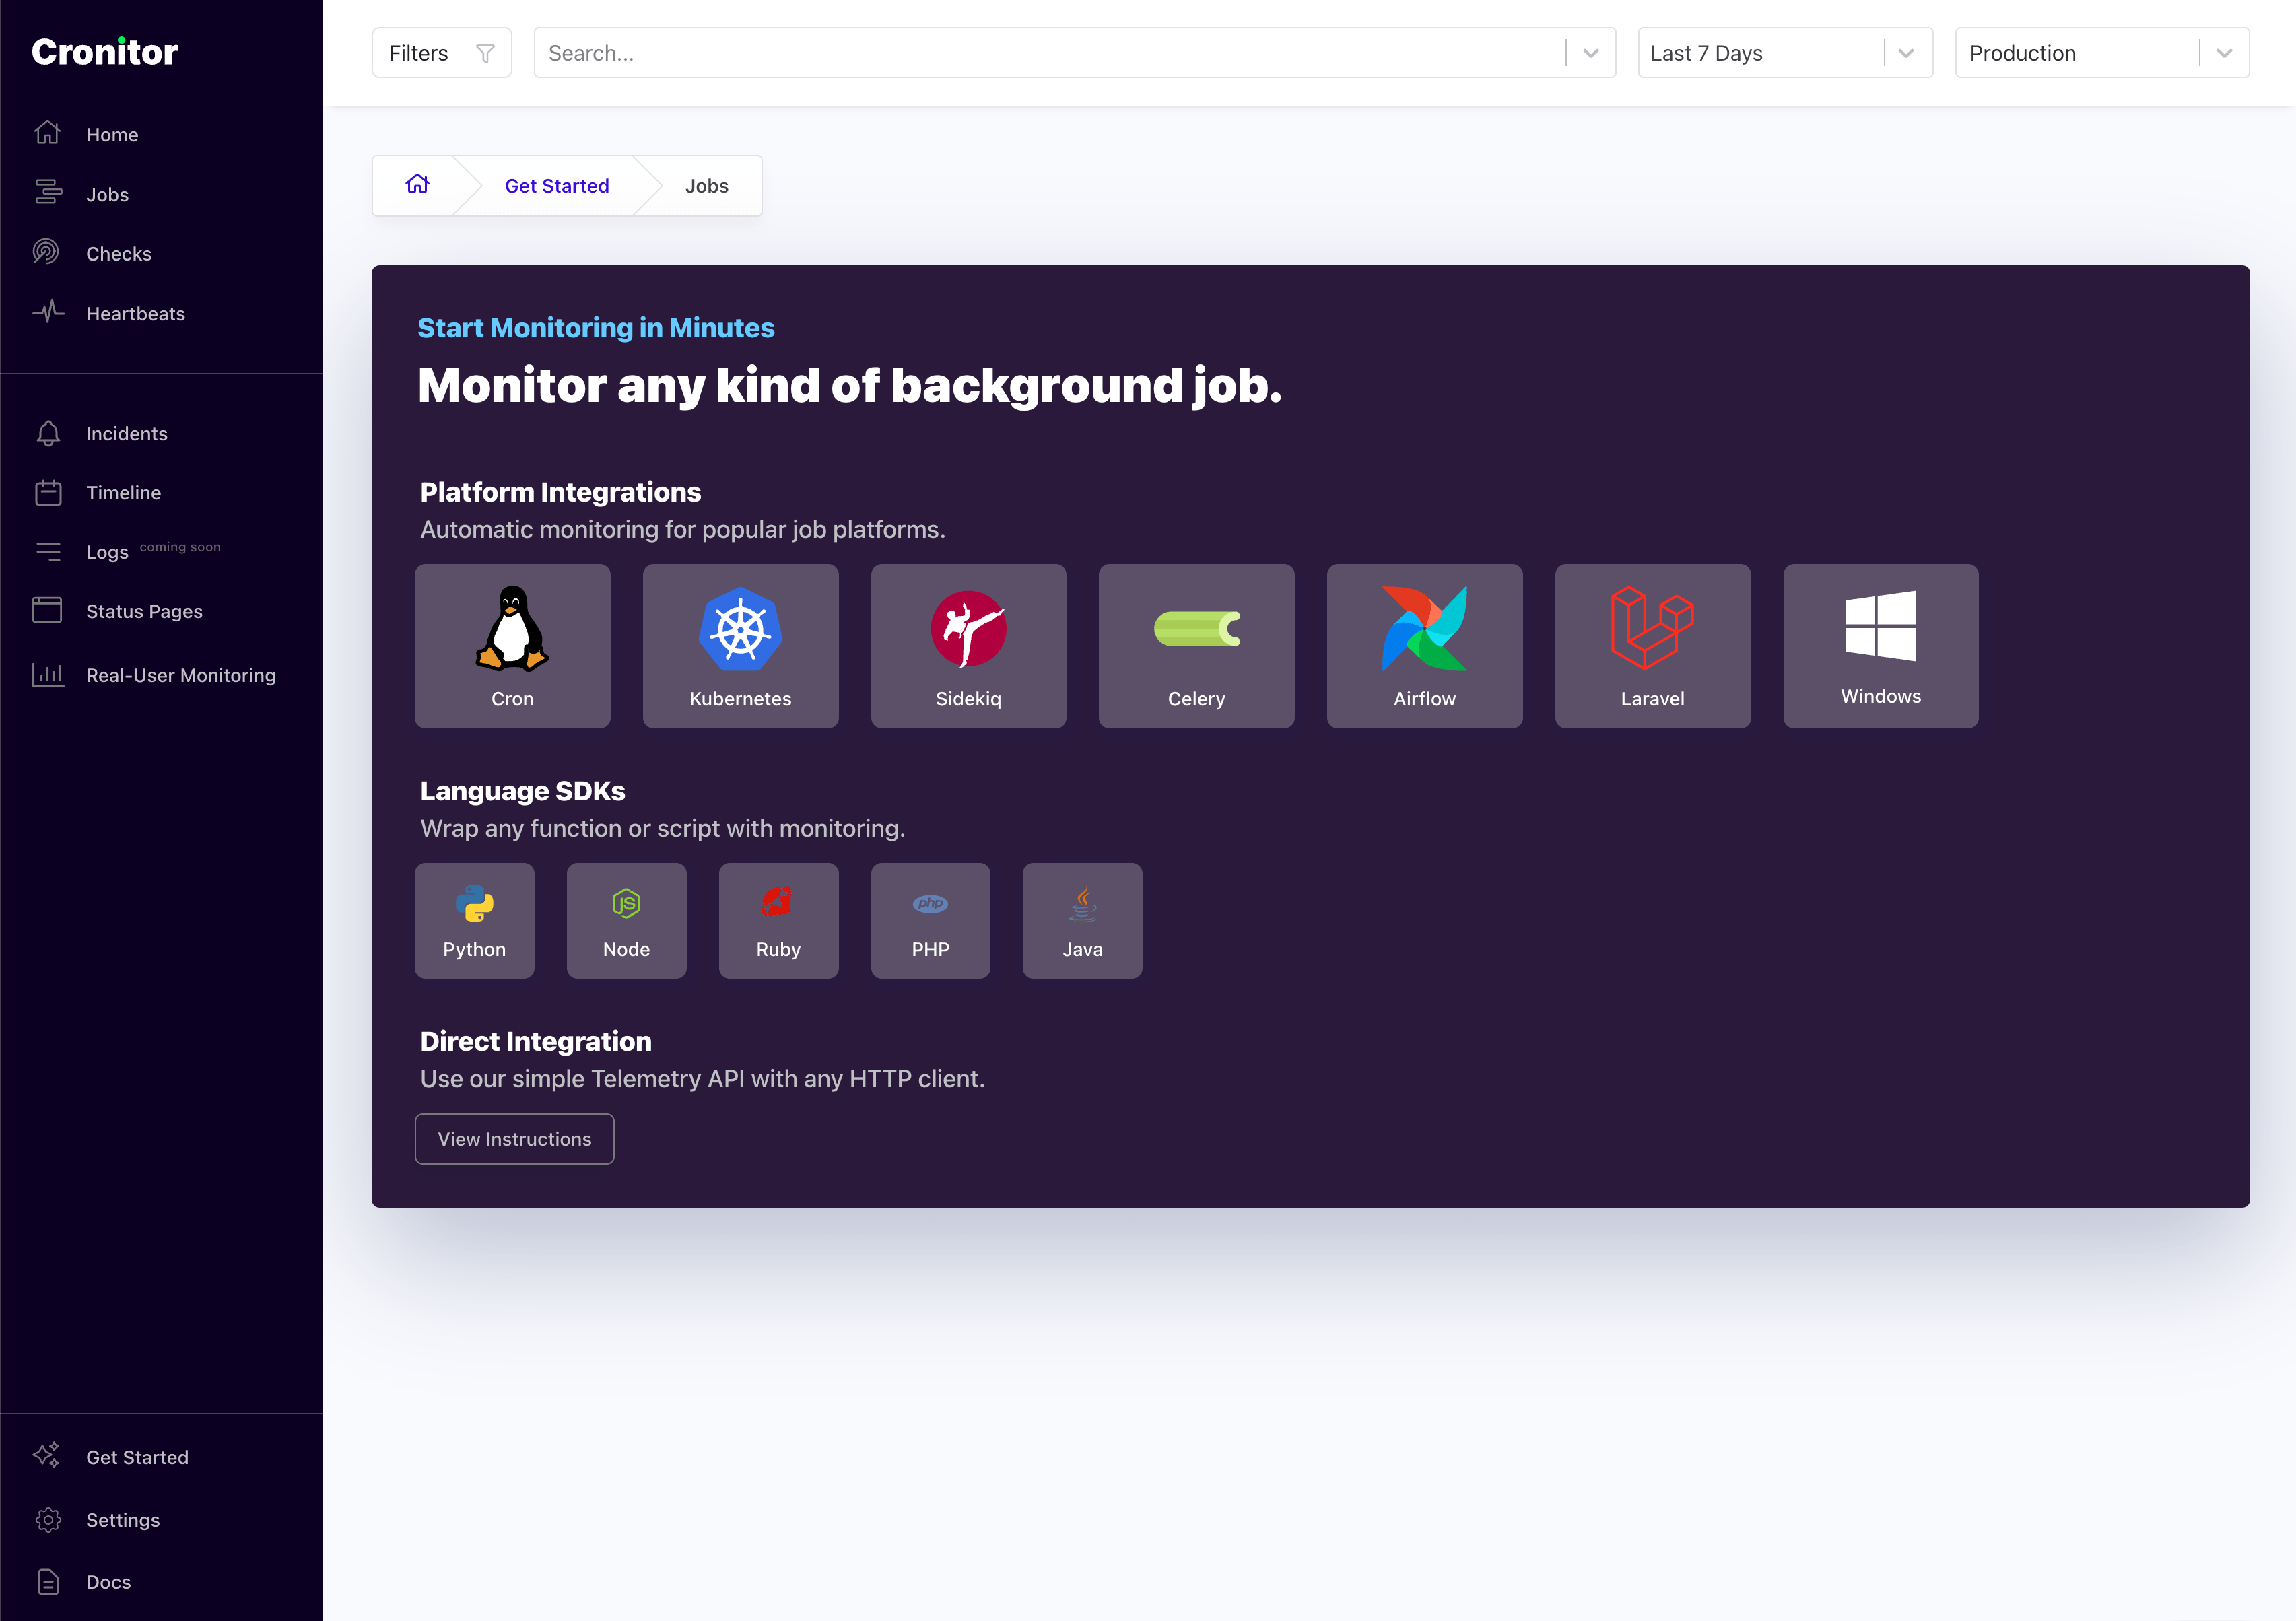
Task: Pick the Windows platform integration
Action: tap(1880, 645)
